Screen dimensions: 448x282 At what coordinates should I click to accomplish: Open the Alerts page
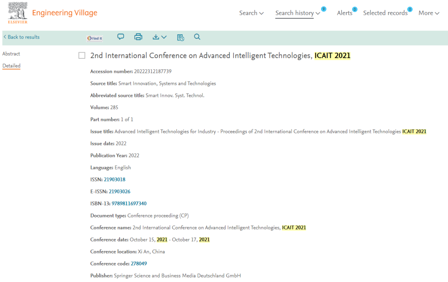tap(345, 13)
